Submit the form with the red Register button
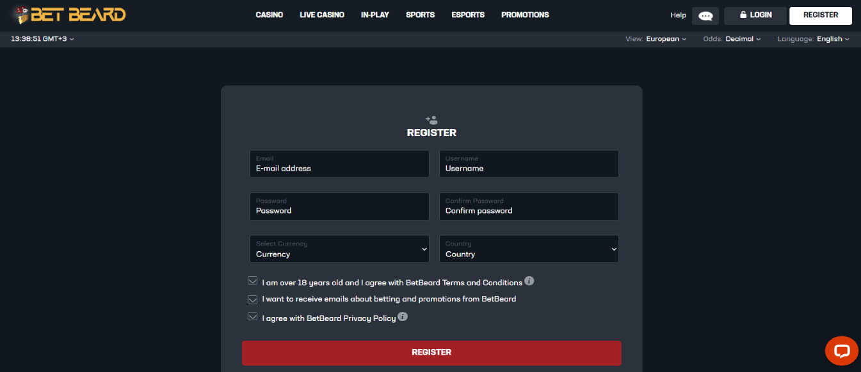Screen dimensions: 861x372 [431, 353]
